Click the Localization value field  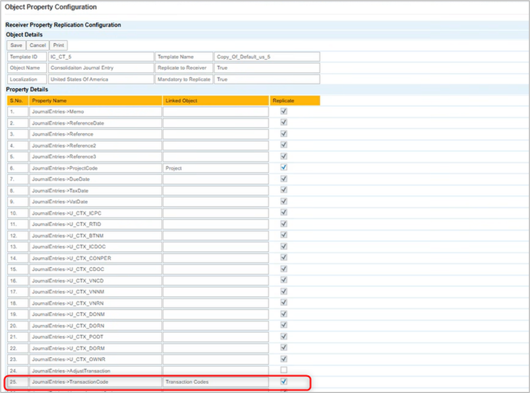tap(100, 80)
